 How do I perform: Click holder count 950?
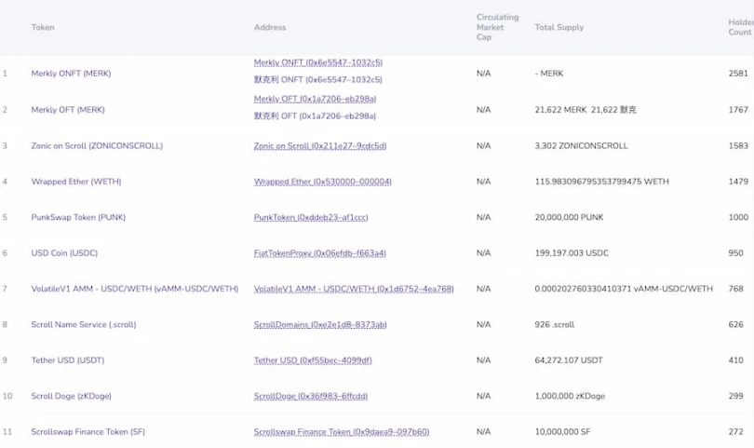(735, 253)
